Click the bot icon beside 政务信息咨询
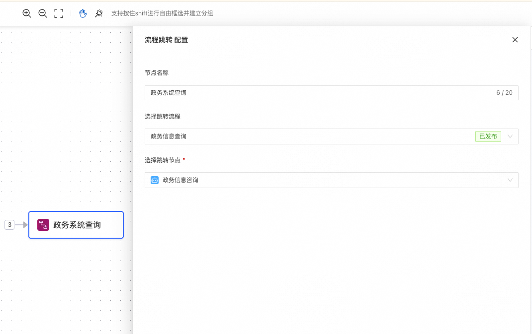 pyautogui.click(x=155, y=180)
